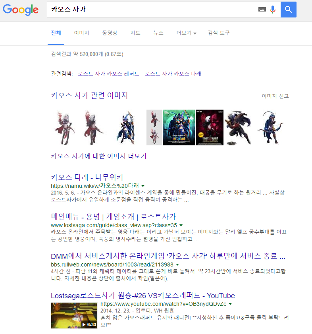Expand the 더보기 dropdown menu
Image resolution: width=312 pixels, height=334 pixels.
186,33
